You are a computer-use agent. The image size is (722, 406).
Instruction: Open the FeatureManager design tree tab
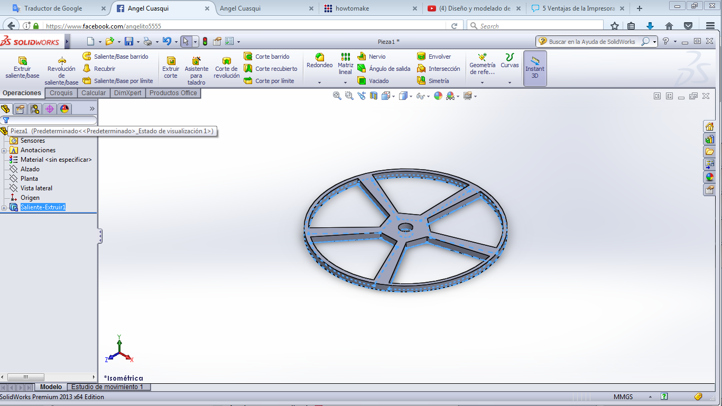(6, 109)
